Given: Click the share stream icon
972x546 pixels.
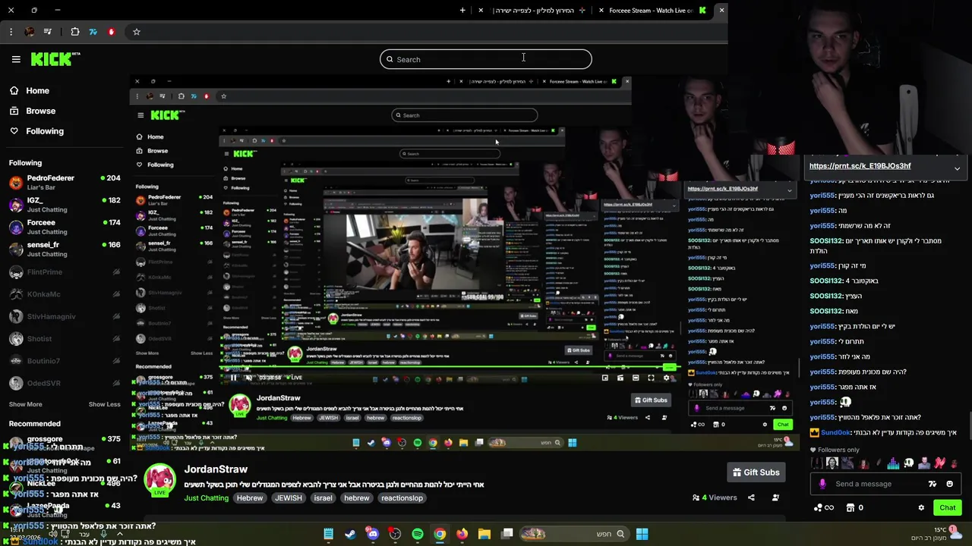Looking at the screenshot, I should click(x=751, y=497).
